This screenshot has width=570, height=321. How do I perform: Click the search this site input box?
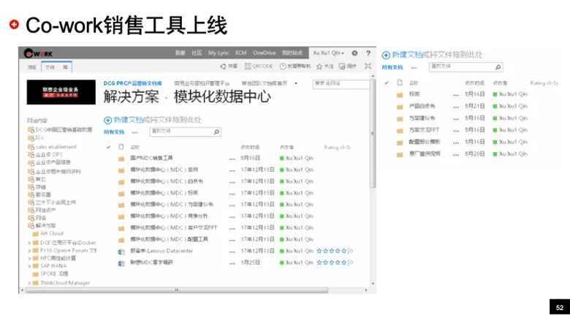click(341, 84)
